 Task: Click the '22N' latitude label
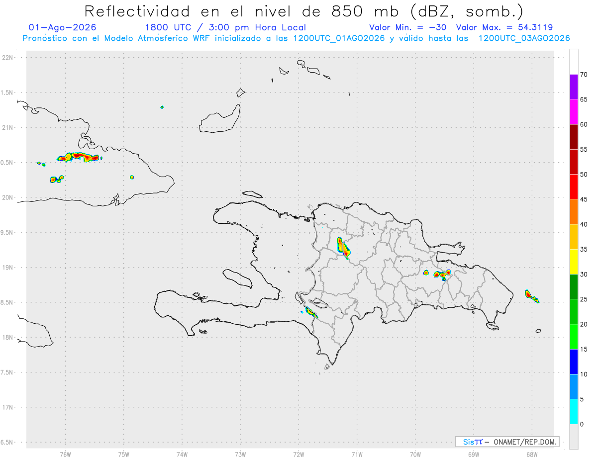point(8,58)
